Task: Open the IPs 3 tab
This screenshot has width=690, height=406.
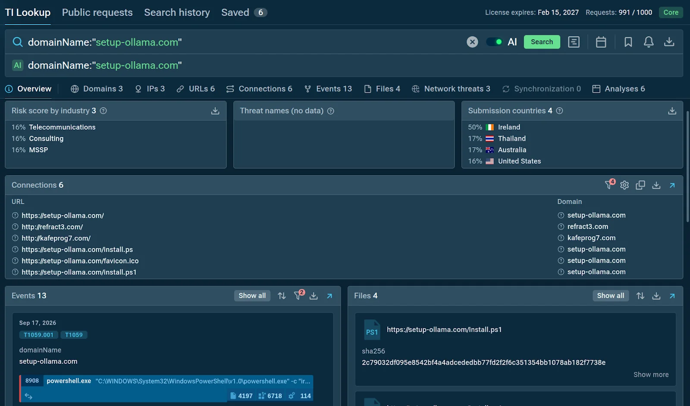Action: coord(150,89)
